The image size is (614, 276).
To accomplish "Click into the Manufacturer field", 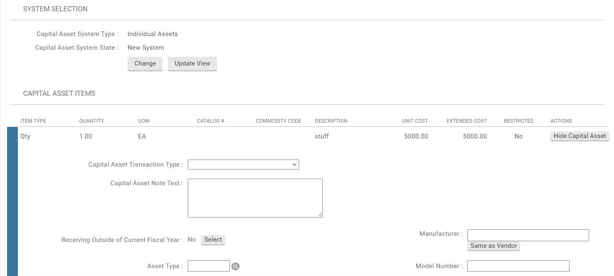I will 528,235.
